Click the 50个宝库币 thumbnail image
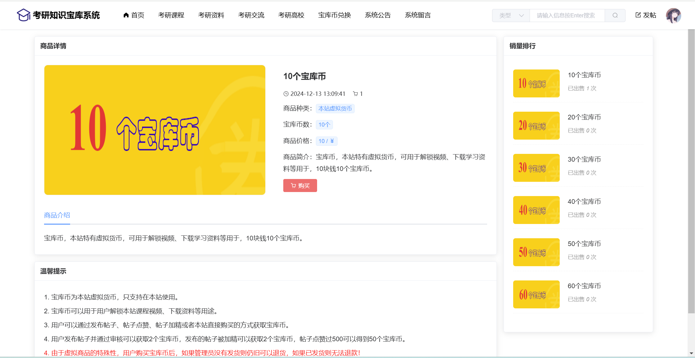Viewport: 695px width, 358px height. [536, 252]
